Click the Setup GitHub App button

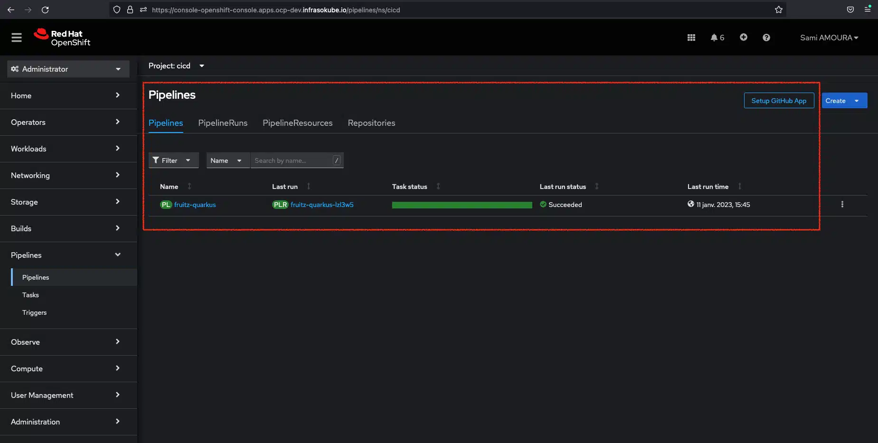(779, 101)
